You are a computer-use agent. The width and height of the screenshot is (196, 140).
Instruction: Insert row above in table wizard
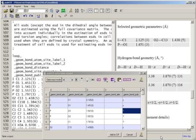point(82,80)
